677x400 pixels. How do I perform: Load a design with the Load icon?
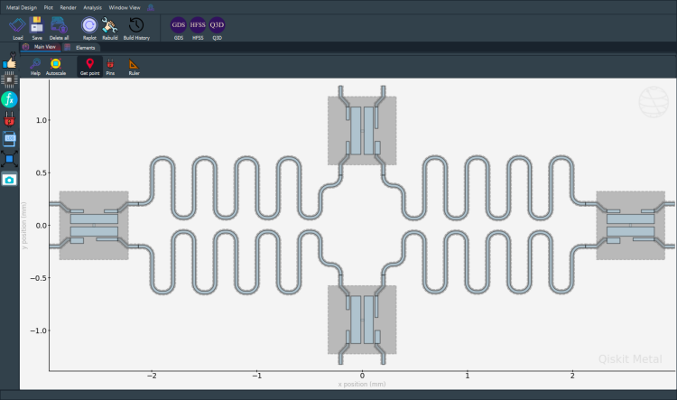(x=17, y=29)
